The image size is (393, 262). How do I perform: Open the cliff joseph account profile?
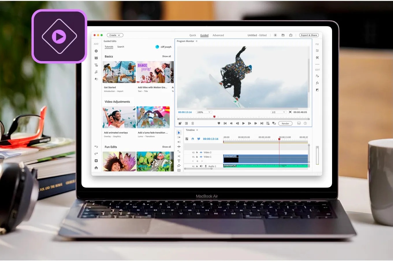click(x=163, y=47)
